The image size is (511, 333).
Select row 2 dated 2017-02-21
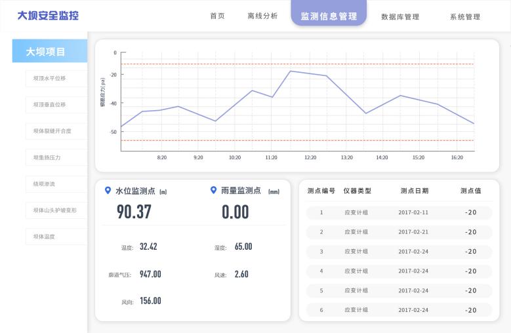(x=399, y=232)
